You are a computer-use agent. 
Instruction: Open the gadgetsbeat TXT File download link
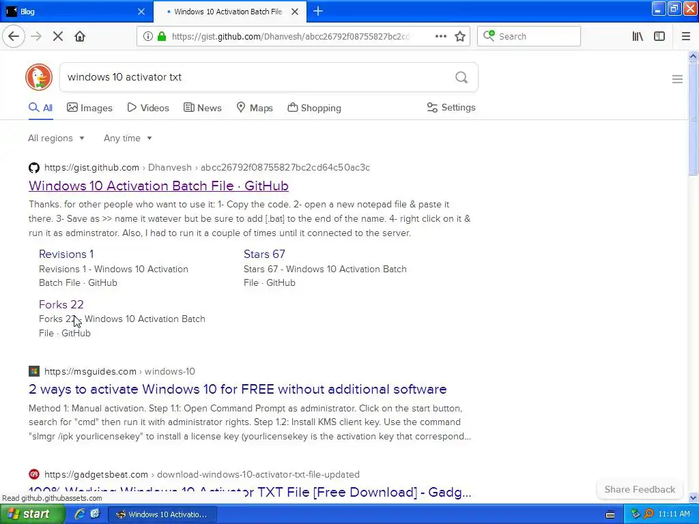pos(250,492)
